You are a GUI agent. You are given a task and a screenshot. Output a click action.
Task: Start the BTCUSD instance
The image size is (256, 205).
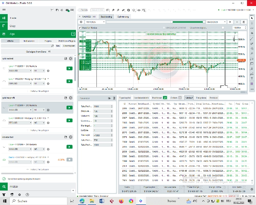[x=70, y=120]
